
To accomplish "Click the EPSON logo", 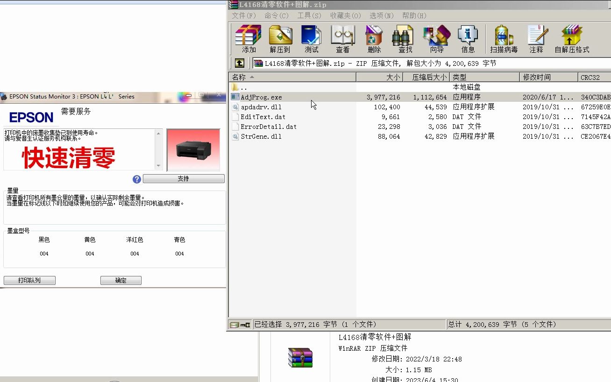I will click(x=31, y=117).
